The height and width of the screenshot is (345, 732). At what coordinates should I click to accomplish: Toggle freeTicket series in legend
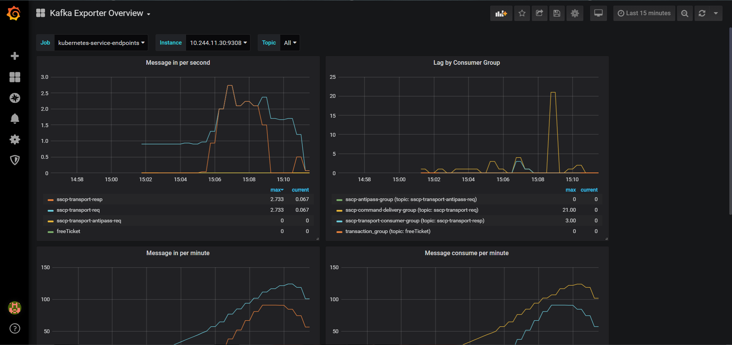(68, 232)
